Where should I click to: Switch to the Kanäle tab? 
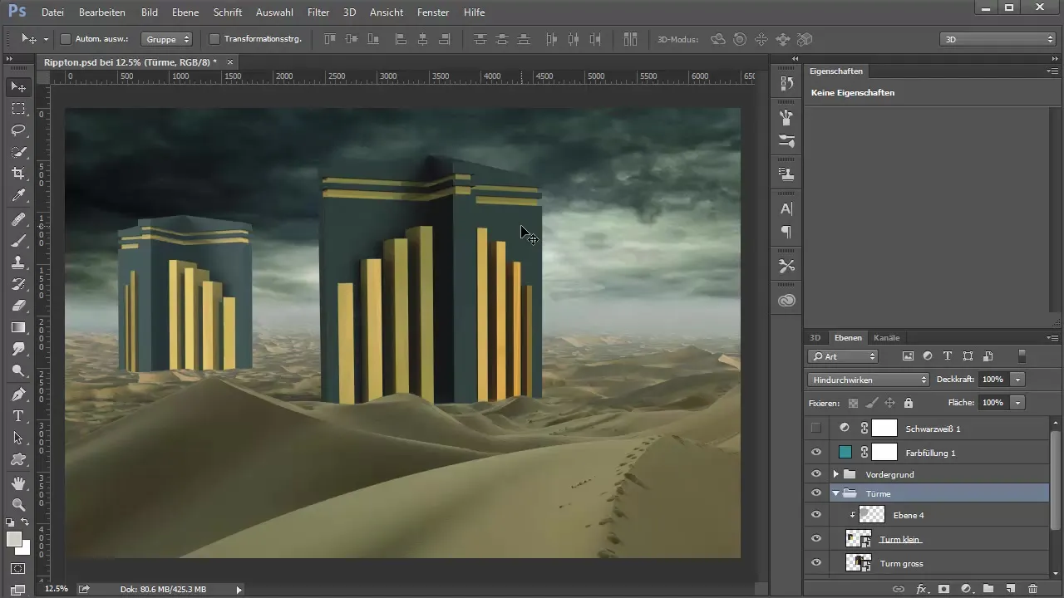pyautogui.click(x=886, y=337)
